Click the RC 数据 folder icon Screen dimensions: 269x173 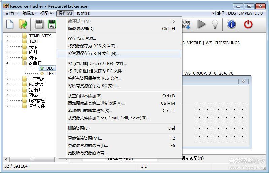click(24, 84)
